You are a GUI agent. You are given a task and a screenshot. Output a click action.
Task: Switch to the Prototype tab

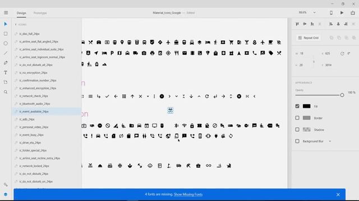40,13
